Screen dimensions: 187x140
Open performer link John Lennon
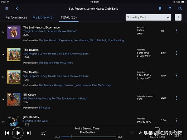[83, 85]
